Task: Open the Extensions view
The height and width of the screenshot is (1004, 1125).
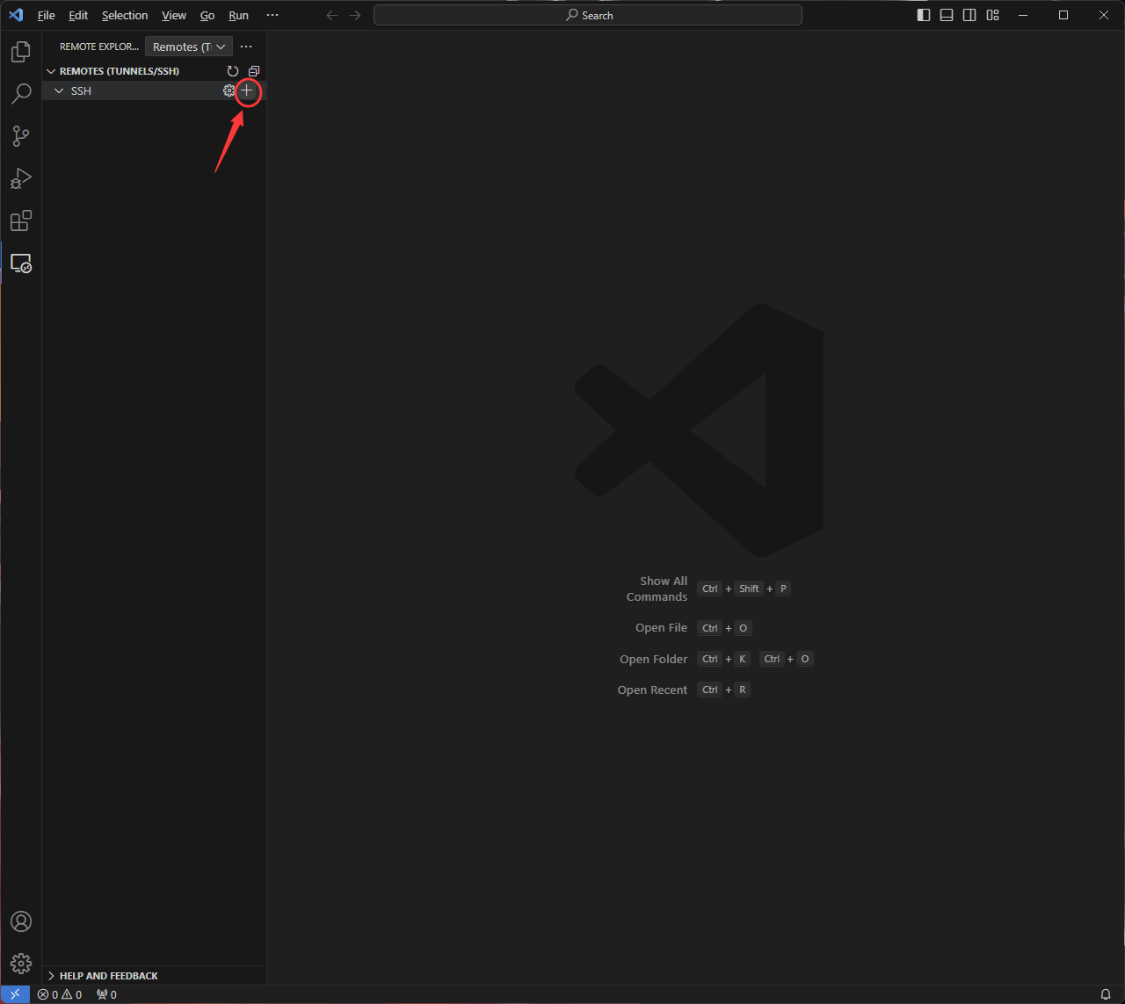Action: 21,220
